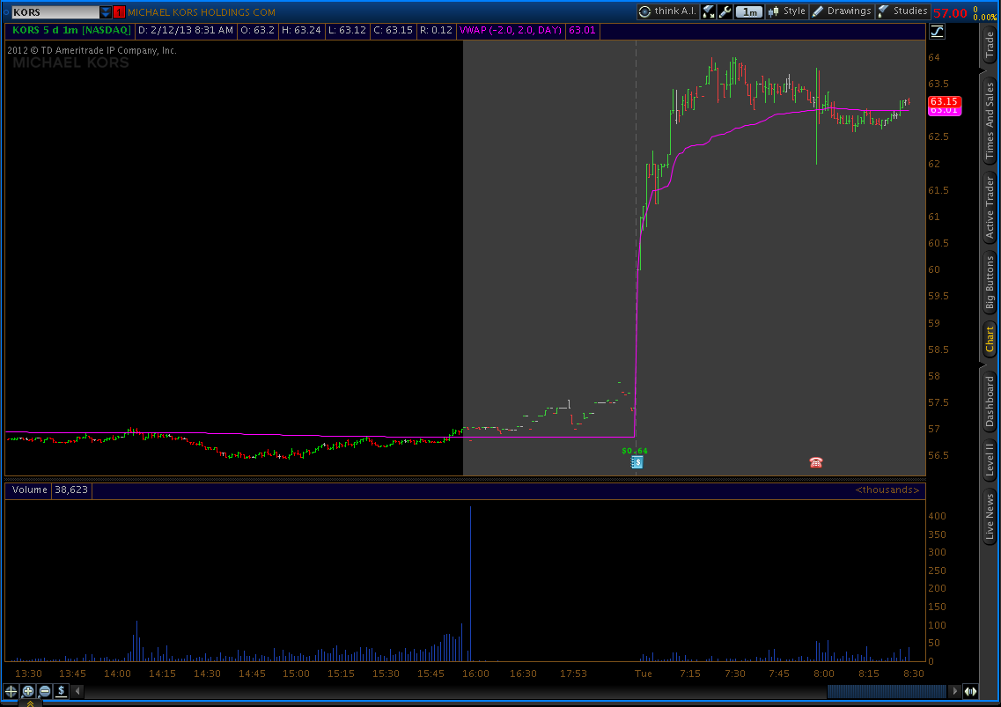Click the volume value 38,623
The width and height of the screenshot is (1001, 707).
[70, 490]
